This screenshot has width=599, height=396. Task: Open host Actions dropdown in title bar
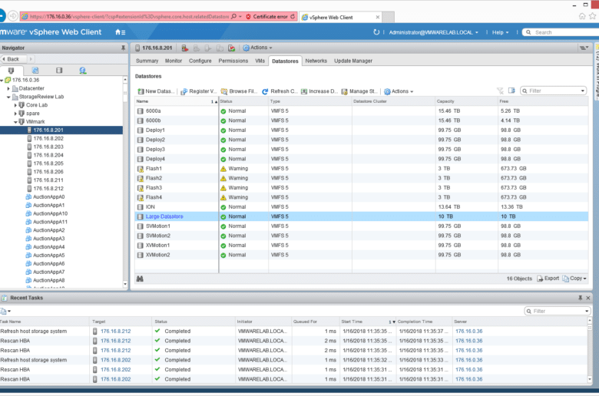[x=258, y=48]
